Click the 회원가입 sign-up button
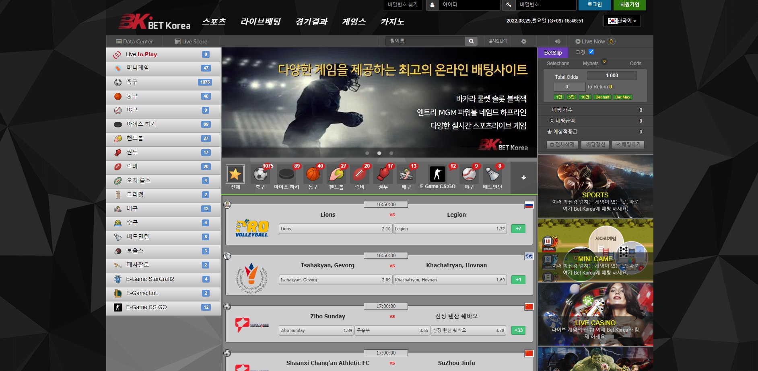This screenshot has width=758, height=371. tap(630, 5)
